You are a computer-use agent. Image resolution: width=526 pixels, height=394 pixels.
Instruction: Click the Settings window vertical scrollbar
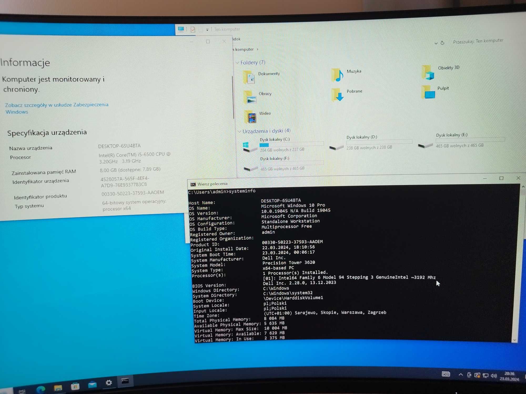pyautogui.click(x=233, y=97)
